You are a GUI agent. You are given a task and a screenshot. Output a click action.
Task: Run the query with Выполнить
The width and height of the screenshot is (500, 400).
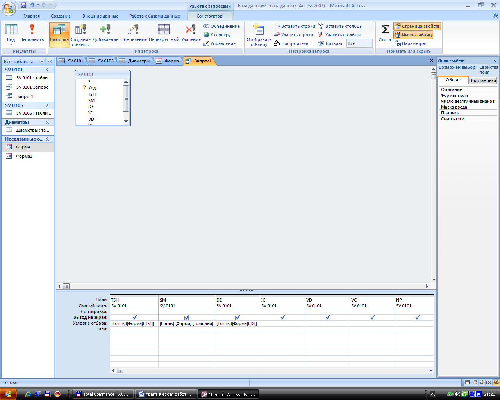(x=32, y=34)
